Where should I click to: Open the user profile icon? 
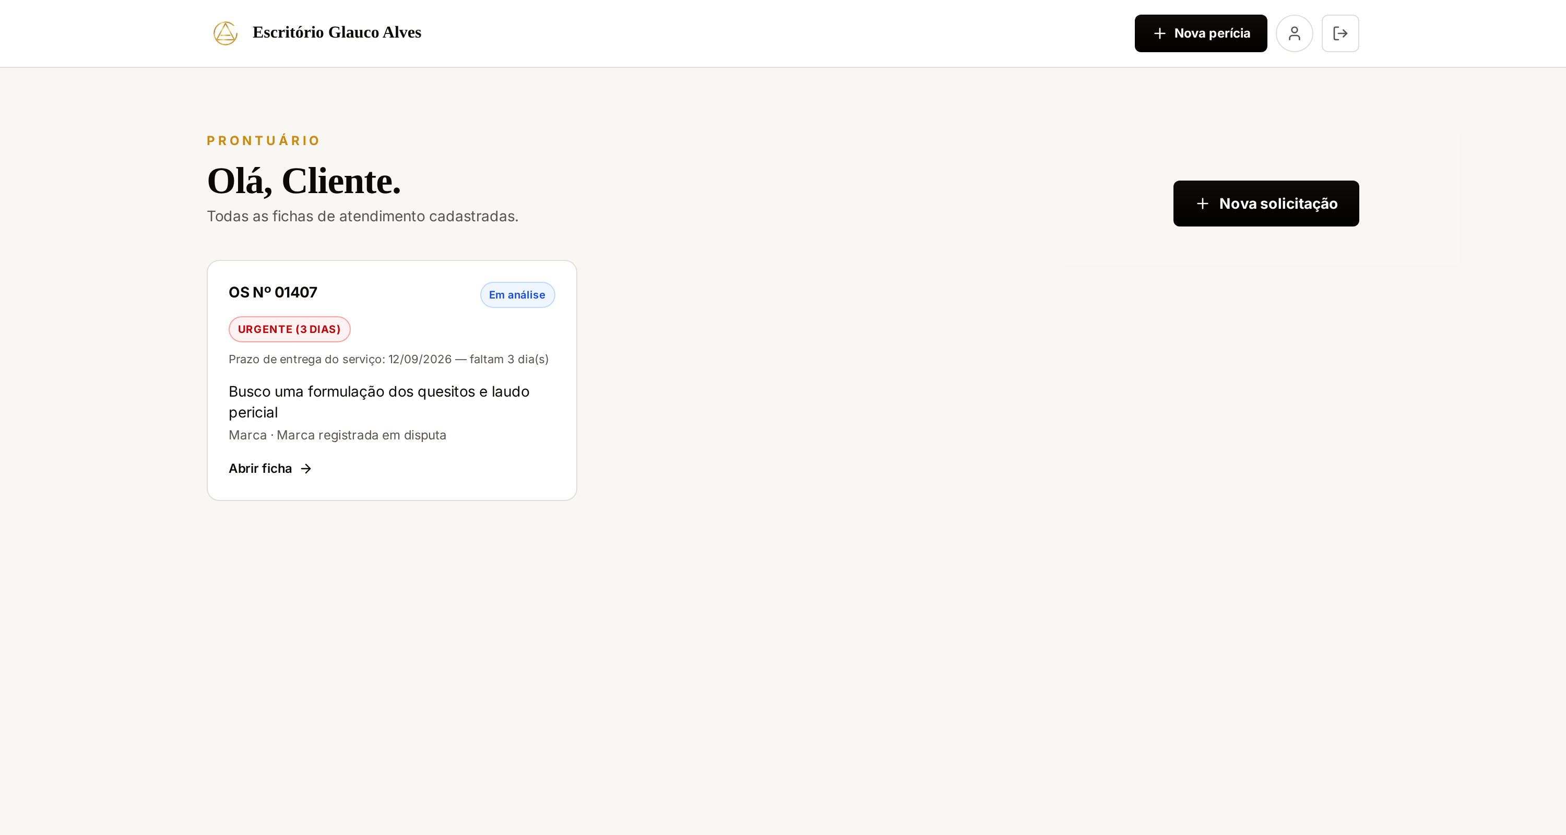click(1294, 33)
